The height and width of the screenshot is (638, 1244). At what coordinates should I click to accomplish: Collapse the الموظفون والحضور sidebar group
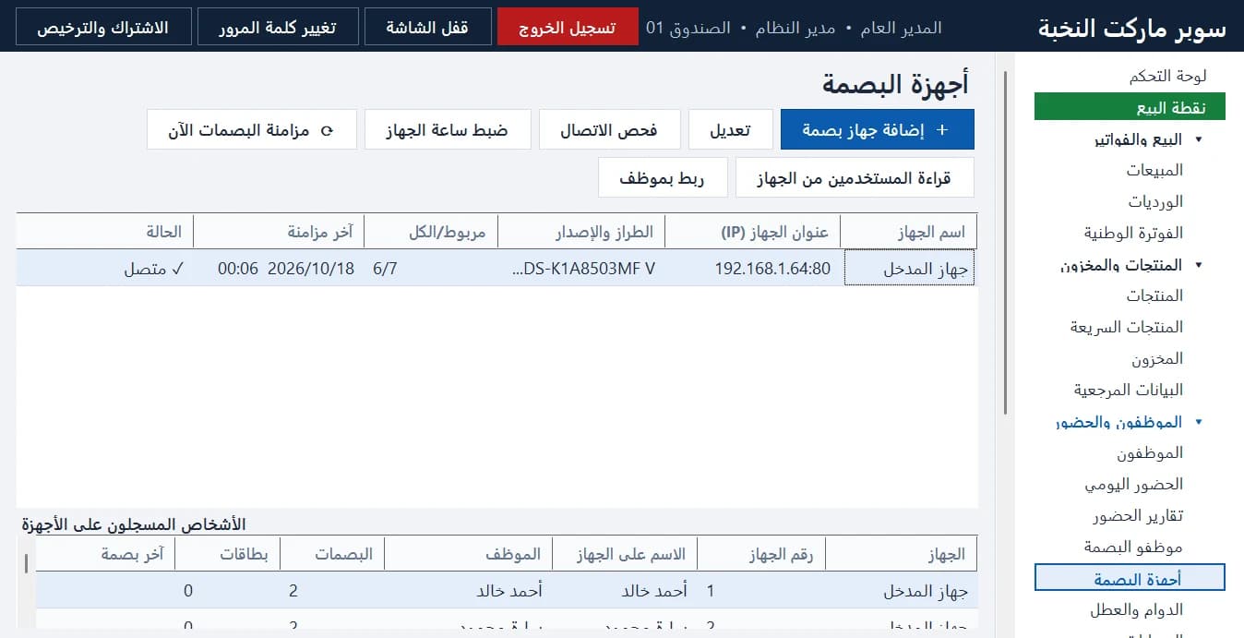(1199, 422)
